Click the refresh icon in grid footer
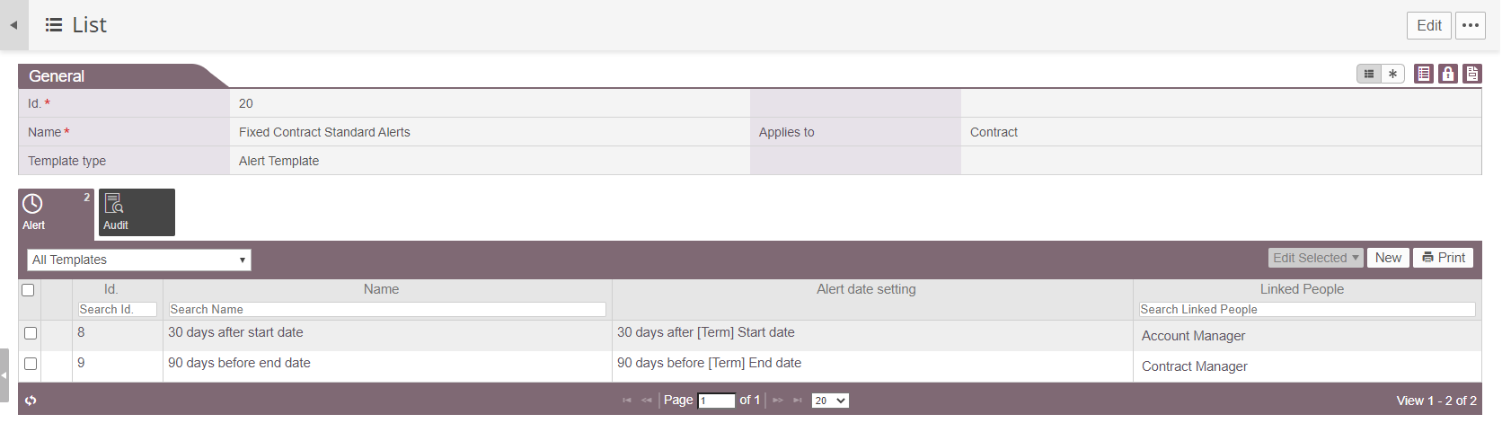This screenshot has width=1502, height=423. (x=31, y=401)
